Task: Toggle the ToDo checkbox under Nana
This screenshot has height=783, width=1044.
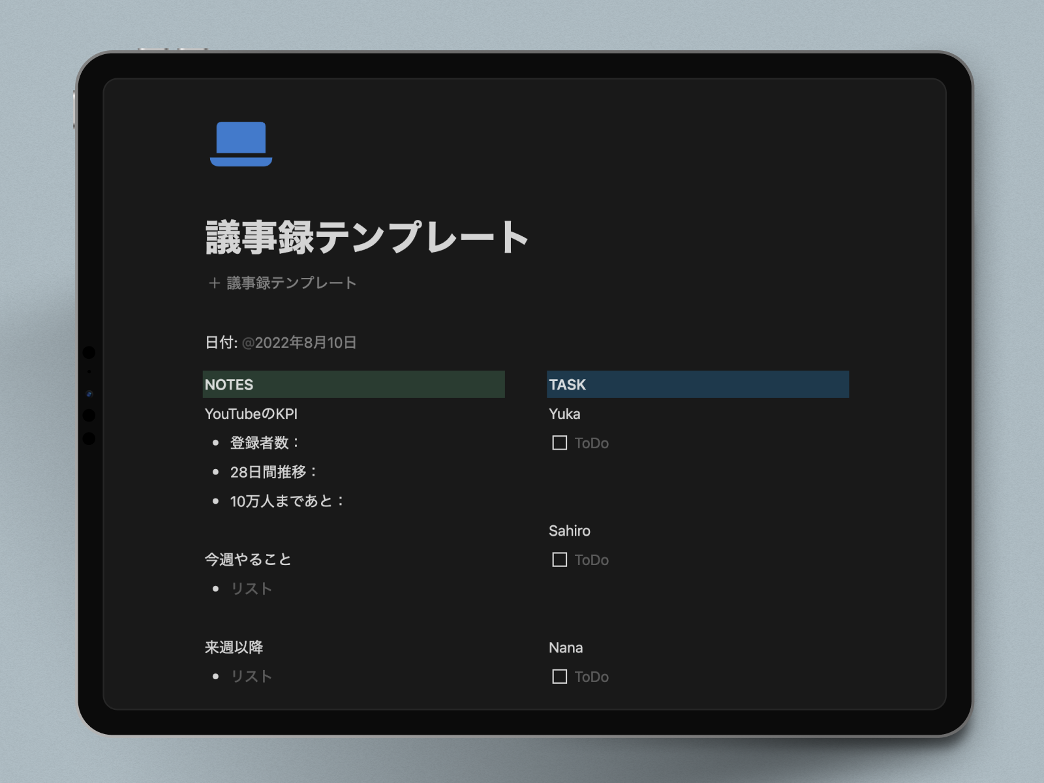Action: pyautogui.click(x=559, y=677)
